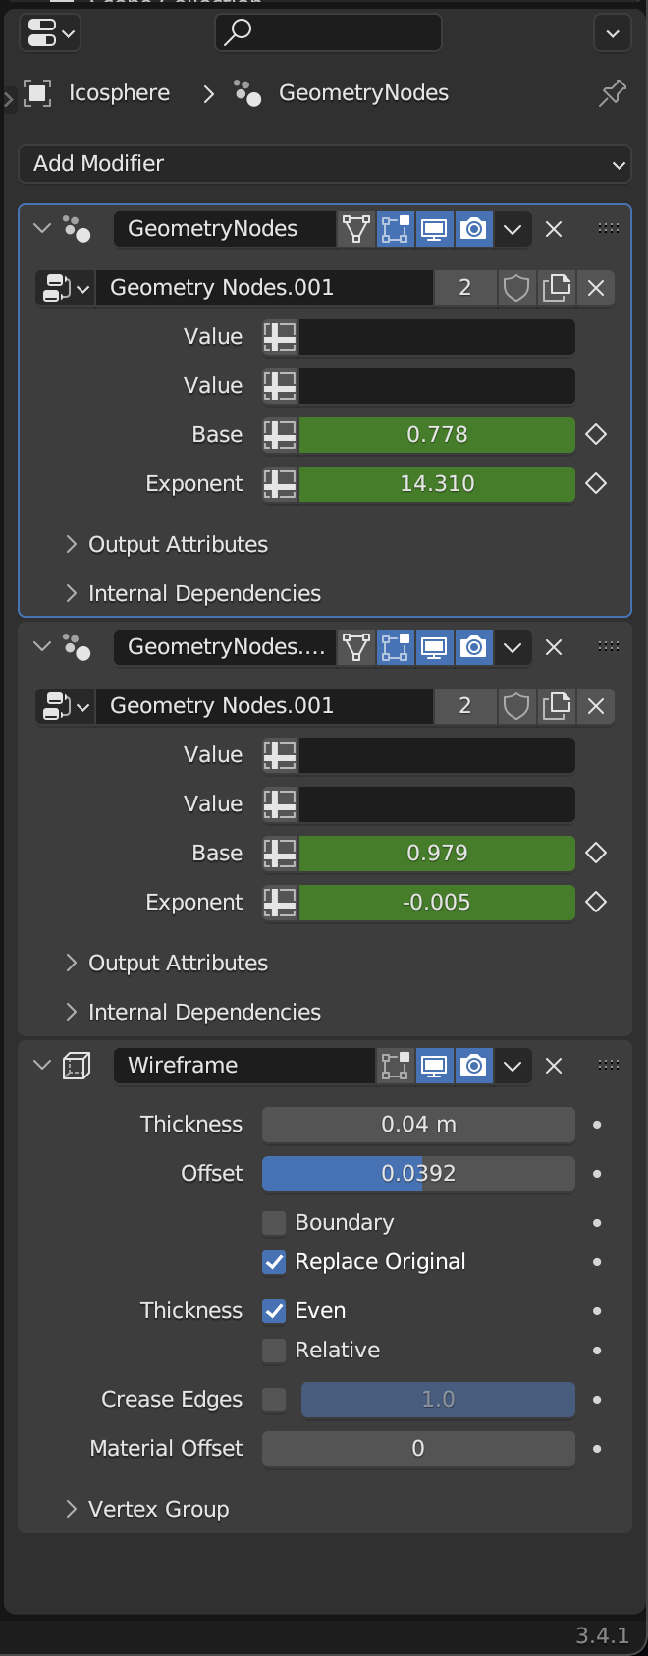Toggle the pin icon in the breadcrumb row
Screen dimensions: 648x1656
point(613,93)
